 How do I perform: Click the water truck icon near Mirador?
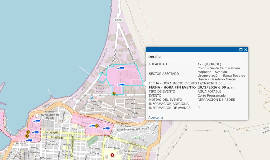(x=106, y=128)
